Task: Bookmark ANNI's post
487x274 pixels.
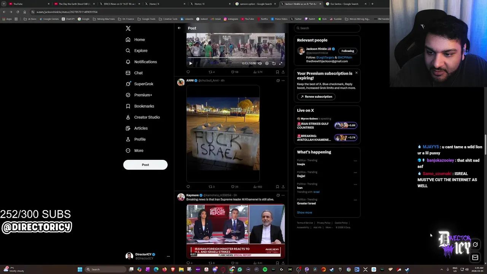Action: tap(277, 187)
